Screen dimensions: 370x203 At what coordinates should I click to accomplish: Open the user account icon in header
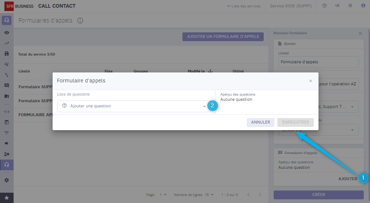click(363, 6)
